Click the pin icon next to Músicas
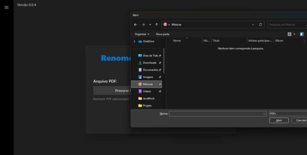Screen dimensions: 307x155 coord(160,84)
